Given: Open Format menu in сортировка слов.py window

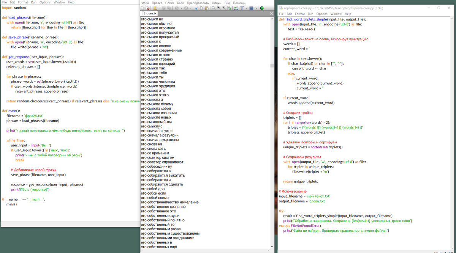Looking at the screenshot, I should coord(300,14).
